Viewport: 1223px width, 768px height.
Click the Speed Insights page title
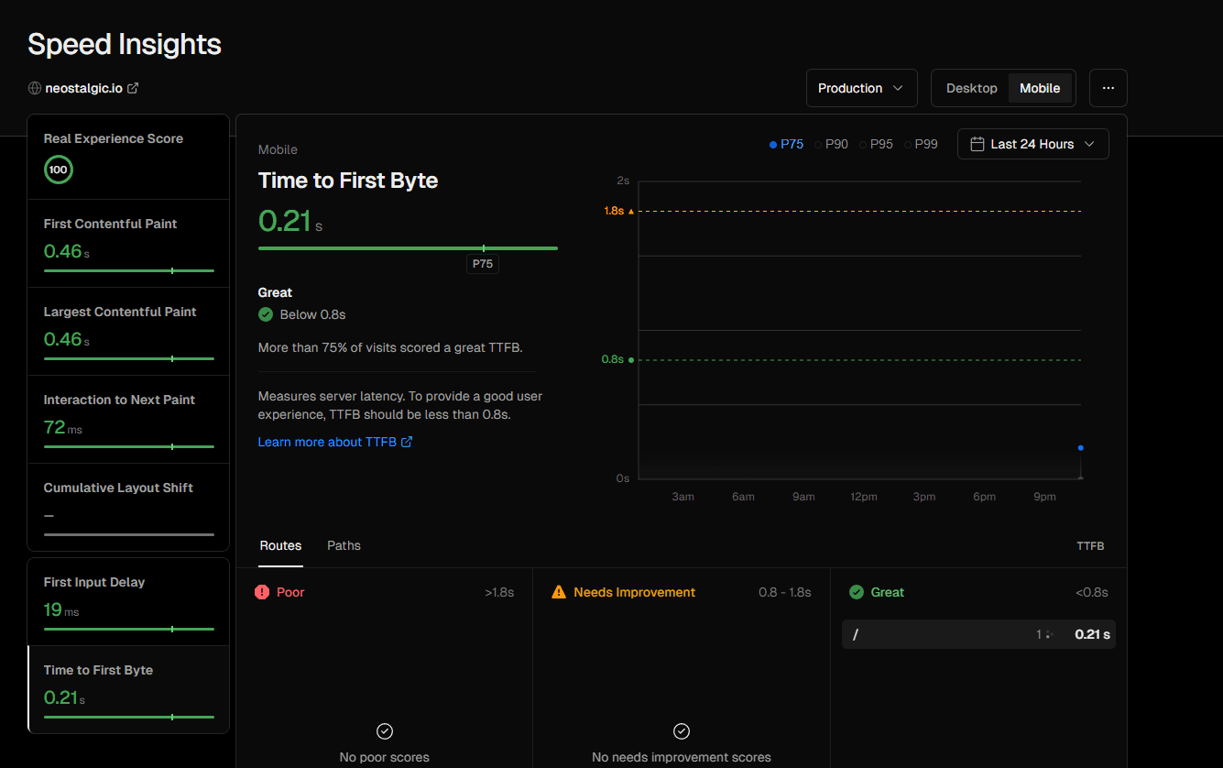[125, 44]
